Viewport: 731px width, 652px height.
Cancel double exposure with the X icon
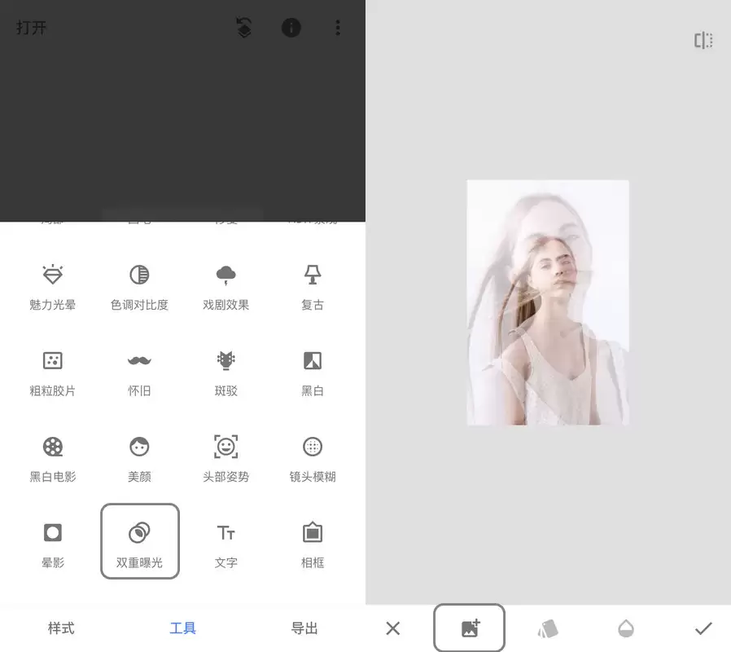pyautogui.click(x=393, y=628)
